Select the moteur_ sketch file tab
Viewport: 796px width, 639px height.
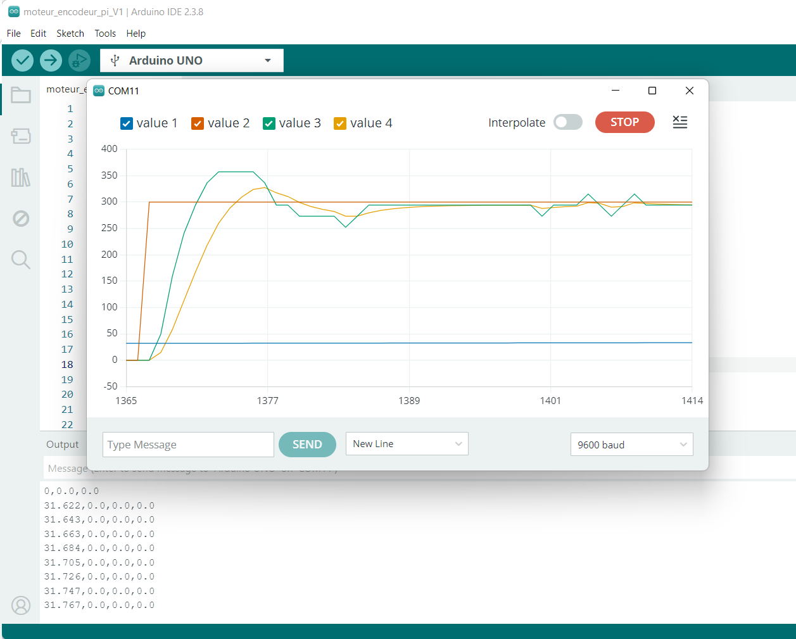[x=66, y=89]
